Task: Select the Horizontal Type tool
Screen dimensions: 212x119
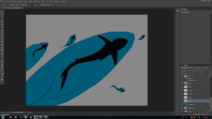Action: pyautogui.click(x=2, y=56)
